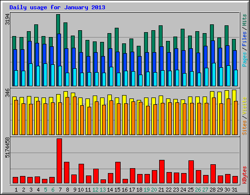
Task: Click day label 9 on the x-axis
Action: (75, 190)
